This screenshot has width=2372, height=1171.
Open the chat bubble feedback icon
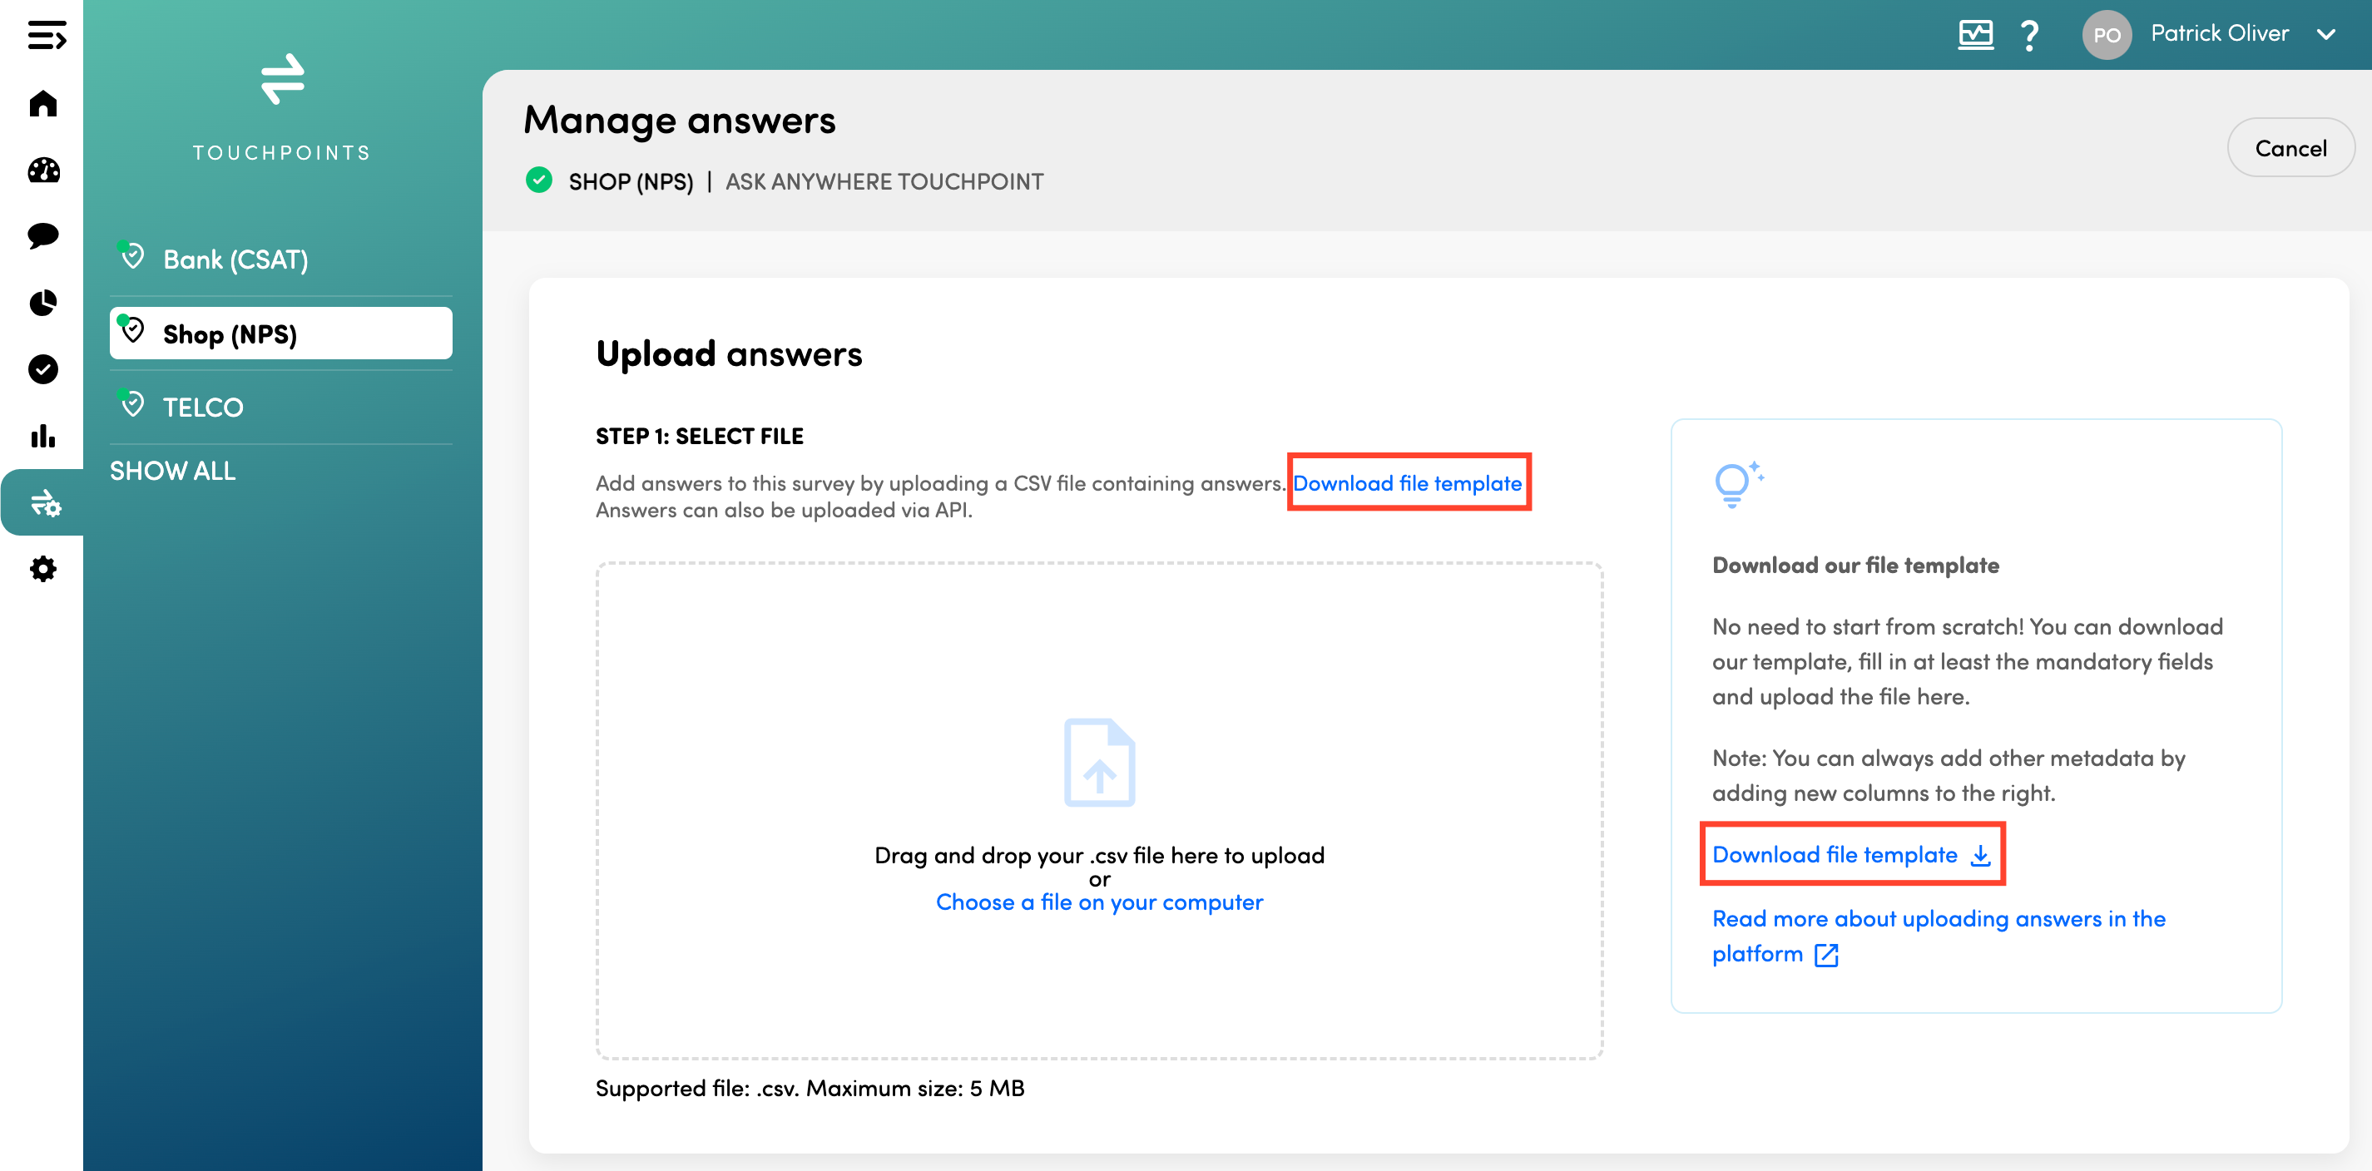pos(43,235)
